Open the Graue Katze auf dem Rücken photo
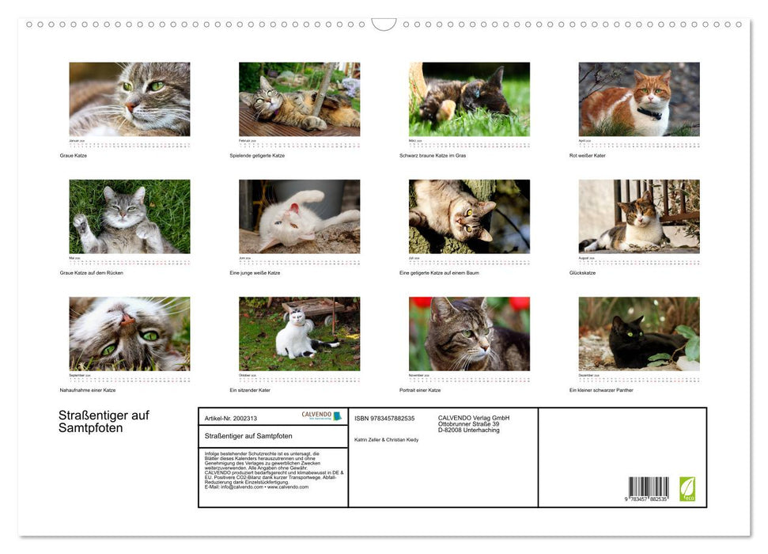 click(130, 217)
